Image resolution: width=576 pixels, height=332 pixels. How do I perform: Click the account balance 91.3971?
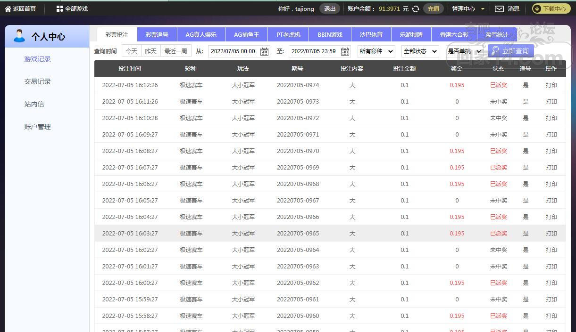coord(389,8)
